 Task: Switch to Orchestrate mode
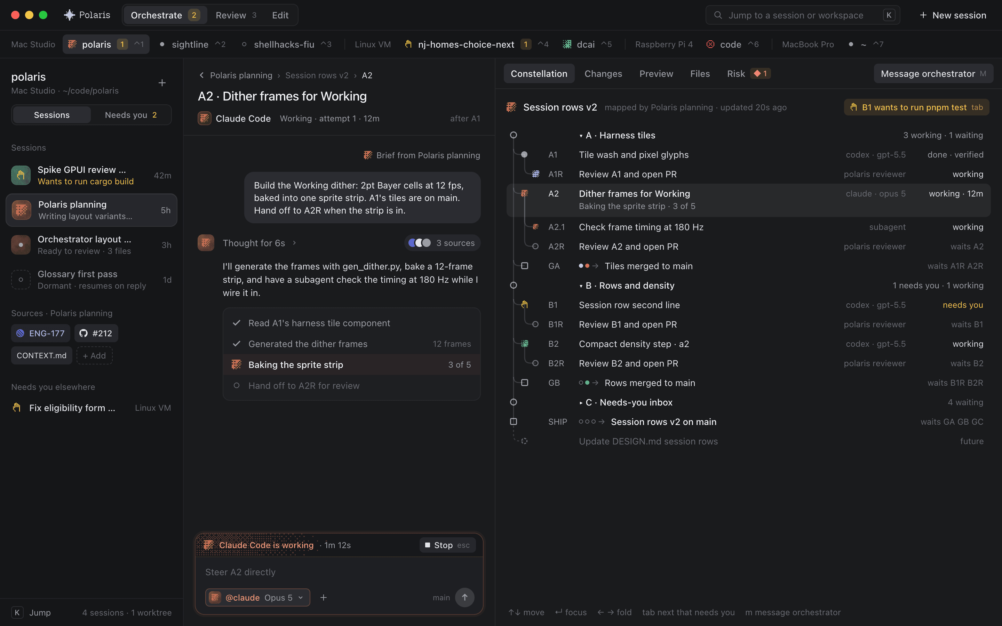pos(165,15)
